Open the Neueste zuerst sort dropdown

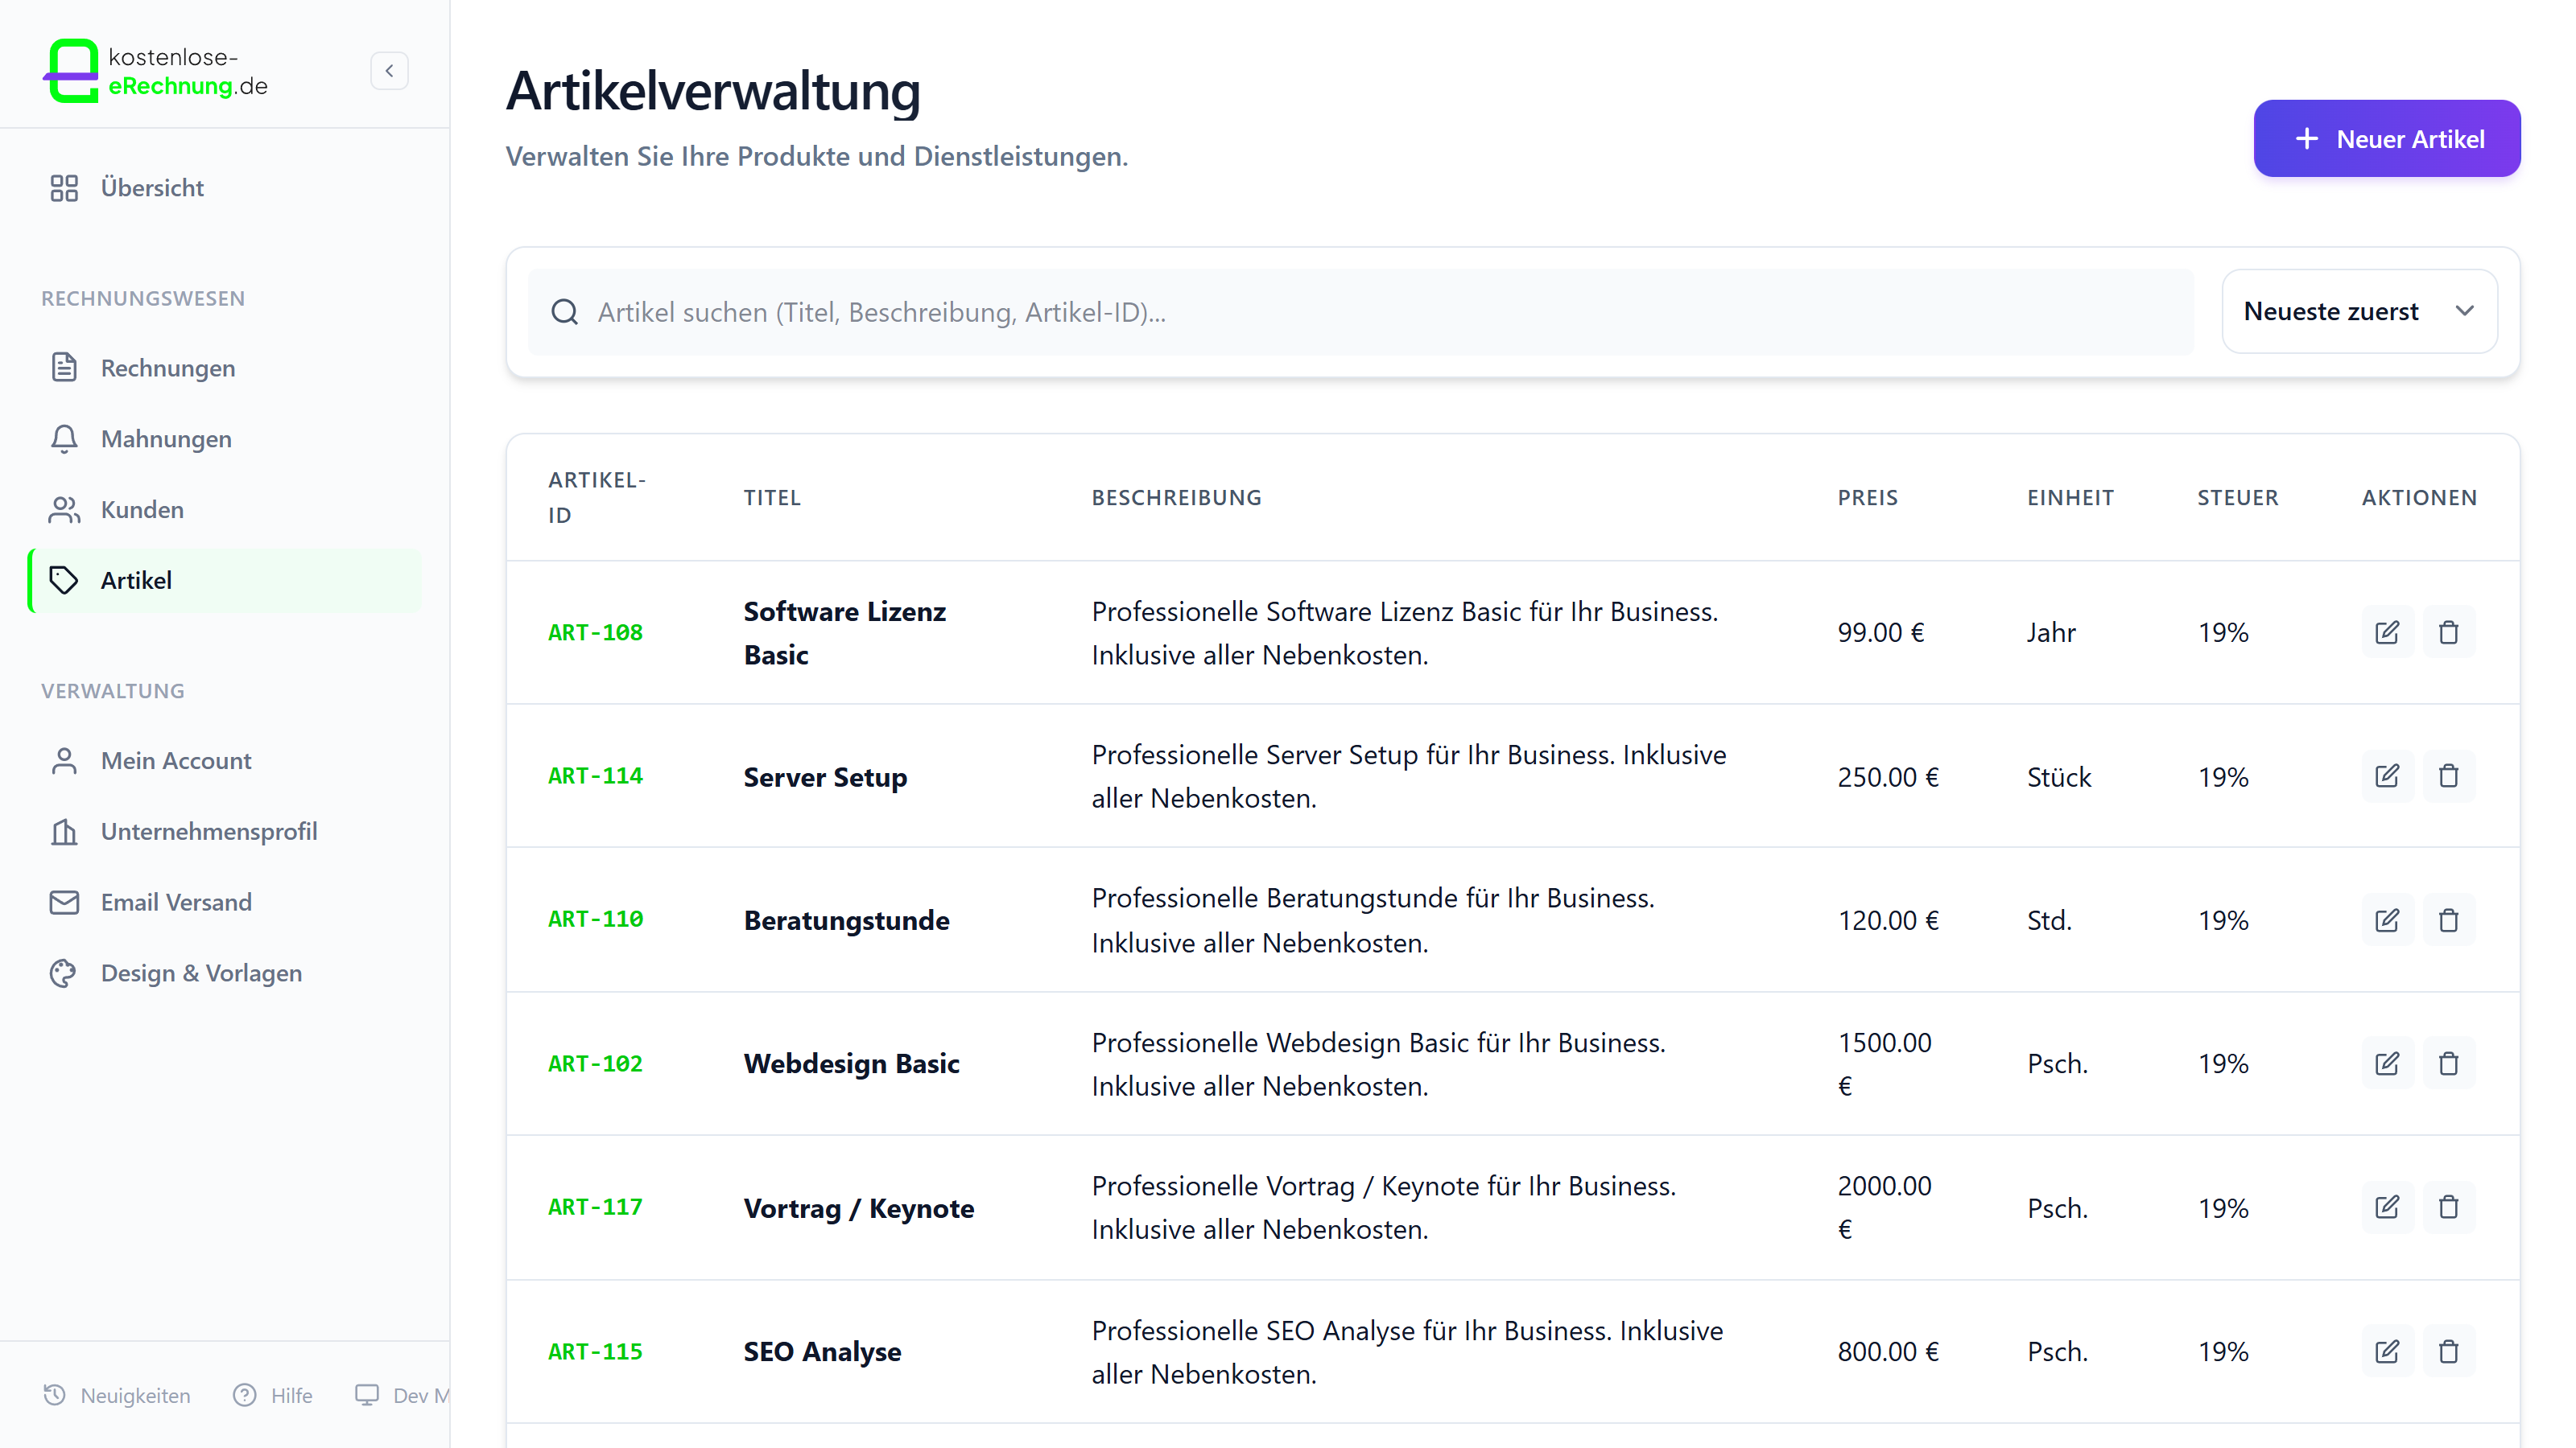(x=2358, y=312)
